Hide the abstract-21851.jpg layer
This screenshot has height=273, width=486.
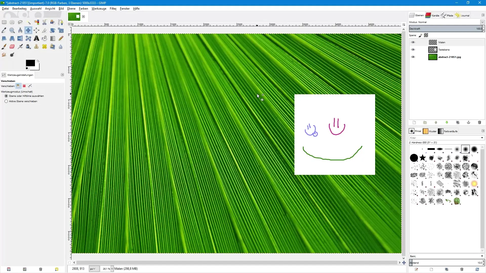click(x=413, y=57)
